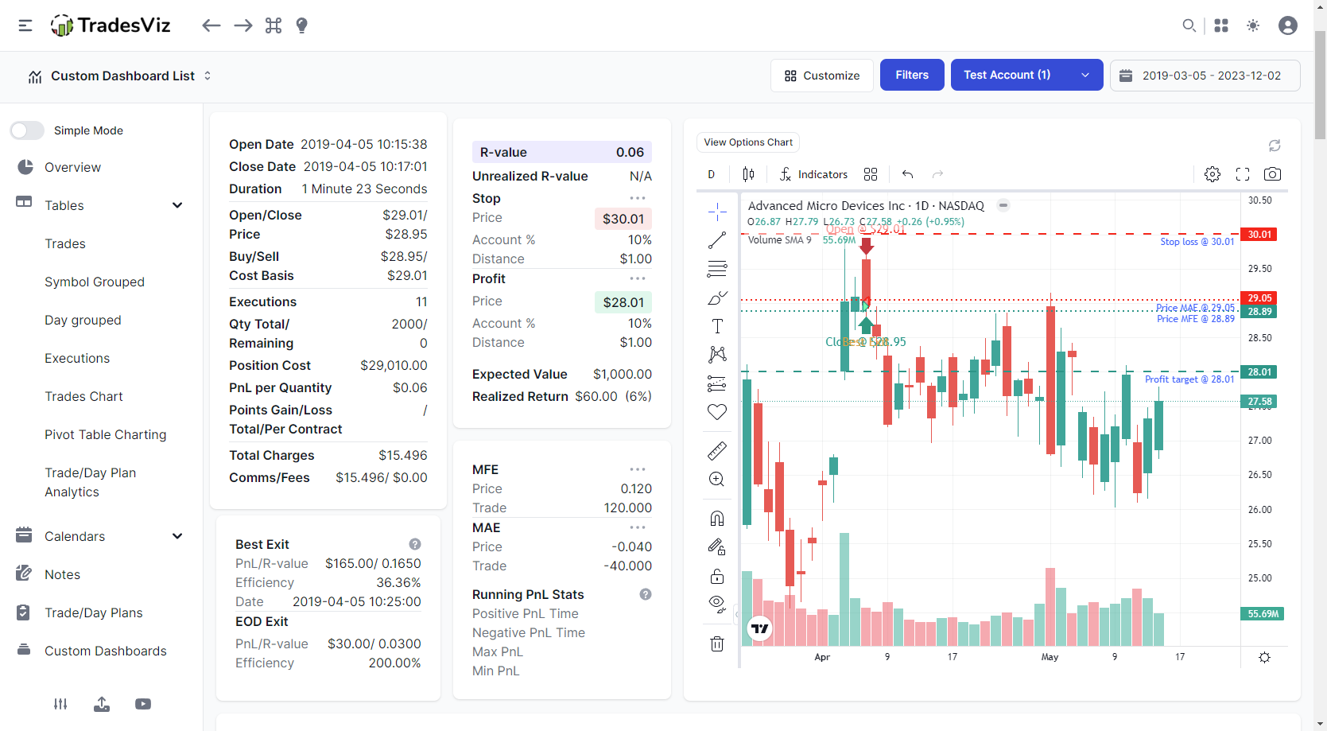Go forward with the right arrow
The image size is (1327, 731).
coord(243,25)
